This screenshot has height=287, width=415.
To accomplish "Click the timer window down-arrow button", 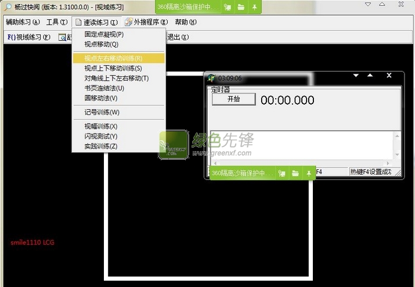I will (356, 76).
